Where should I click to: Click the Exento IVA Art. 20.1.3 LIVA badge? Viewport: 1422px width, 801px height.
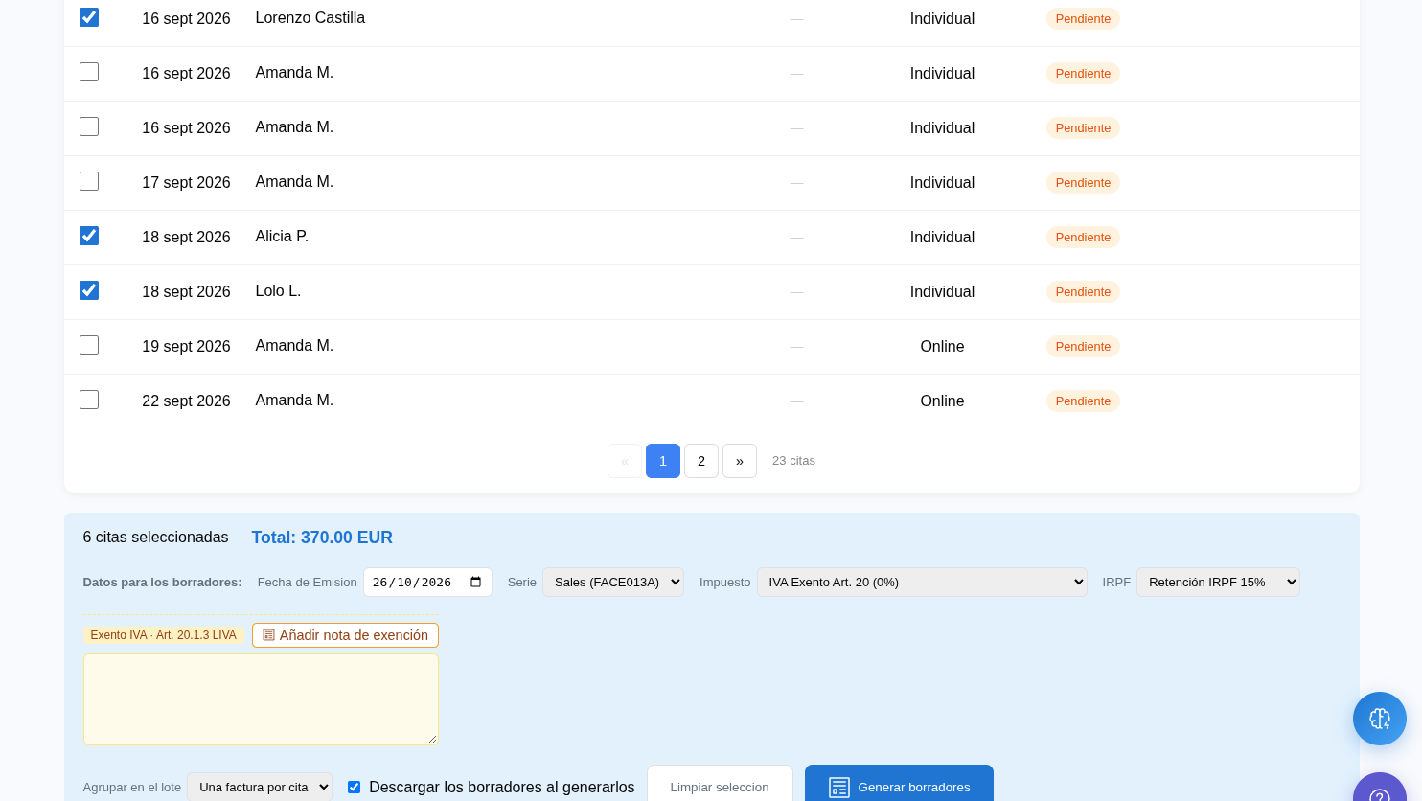pyautogui.click(x=164, y=635)
